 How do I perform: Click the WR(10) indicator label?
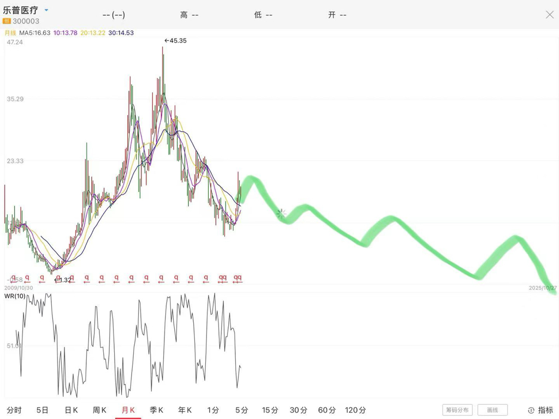click(x=15, y=296)
